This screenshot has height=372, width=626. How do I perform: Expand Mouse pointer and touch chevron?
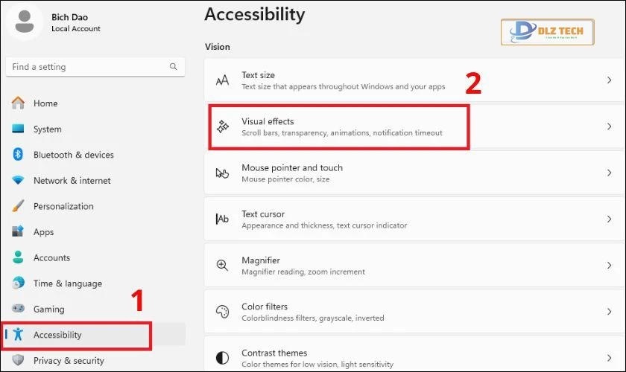click(609, 173)
